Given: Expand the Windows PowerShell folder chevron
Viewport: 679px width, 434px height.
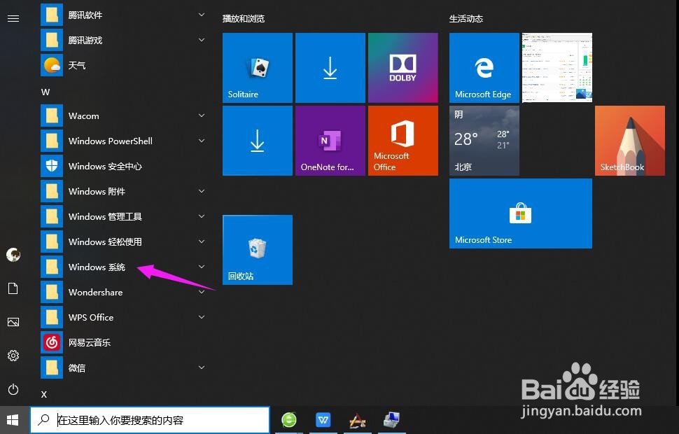Looking at the screenshot, I should 202,141.
